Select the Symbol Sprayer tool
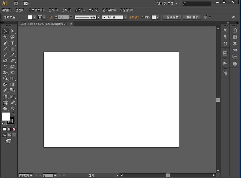Image resolution: width=241 pixels, height=178 pixels. [5, 96]
